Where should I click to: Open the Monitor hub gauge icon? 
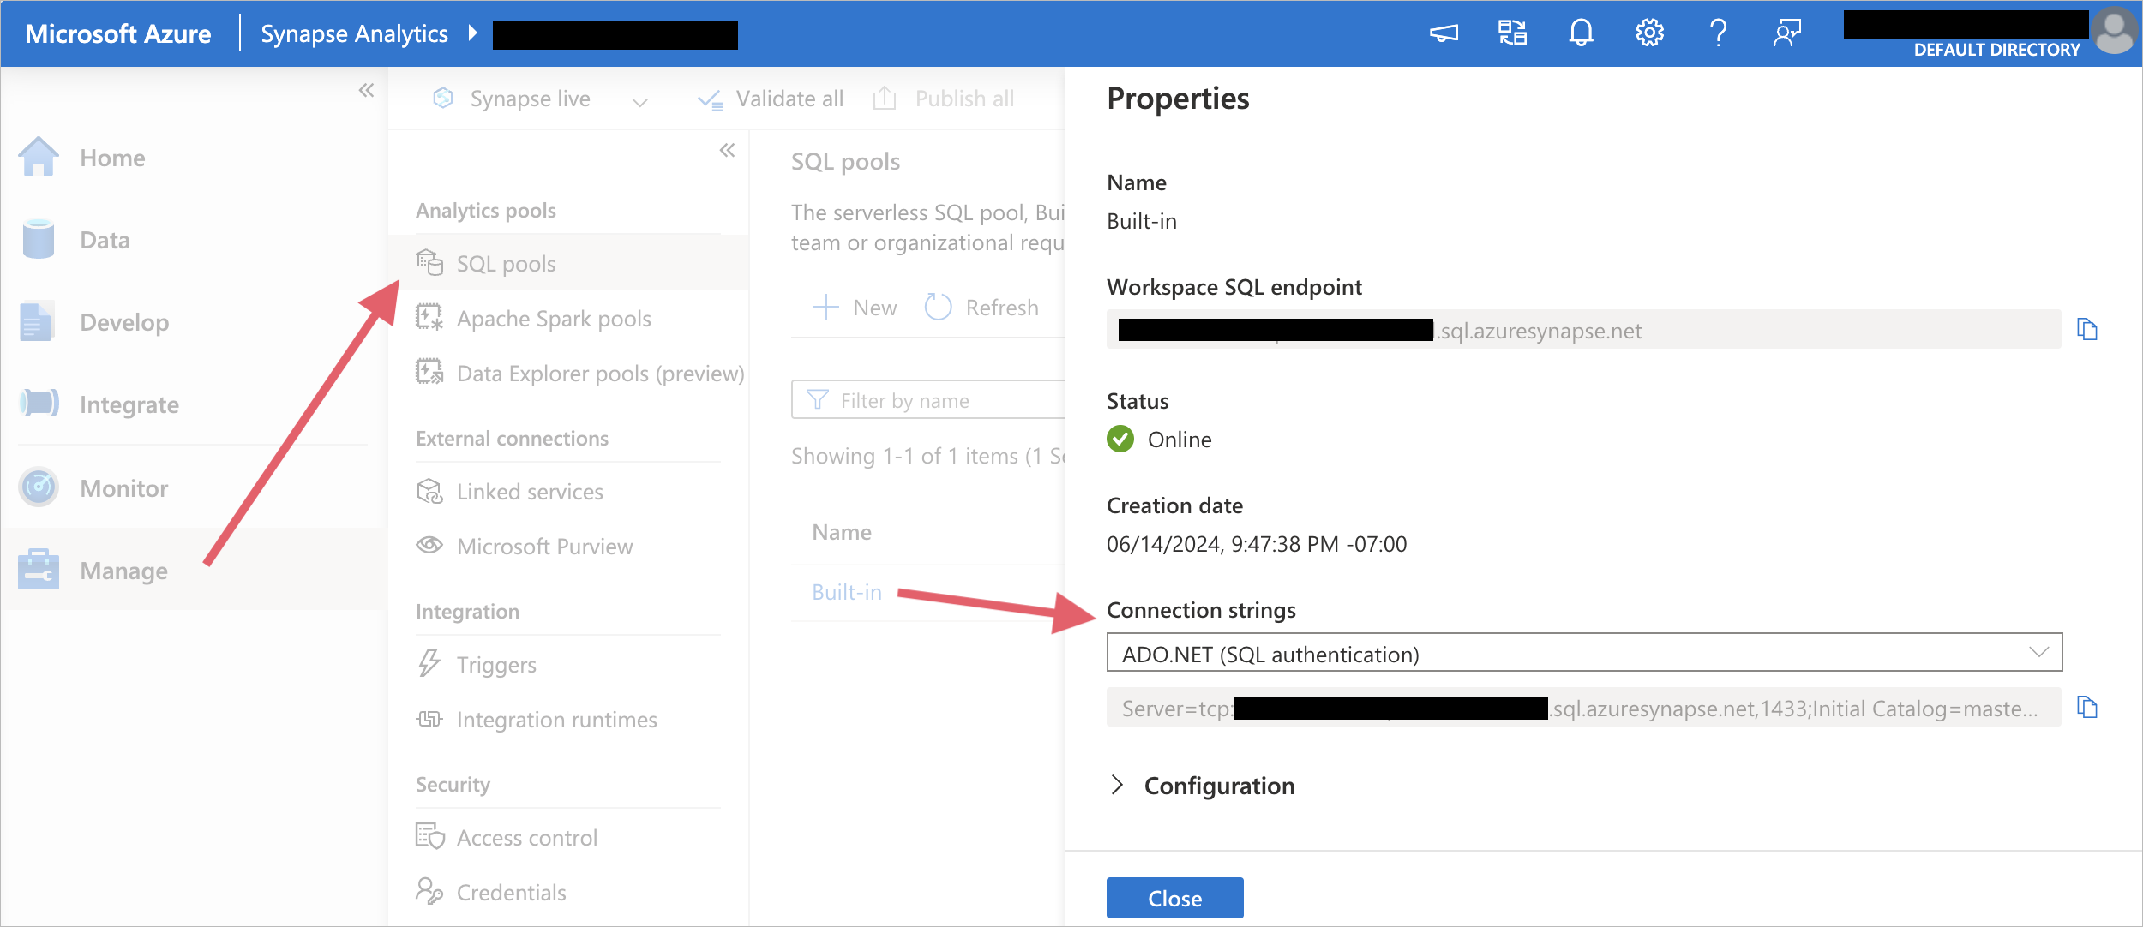pos(39,487)
